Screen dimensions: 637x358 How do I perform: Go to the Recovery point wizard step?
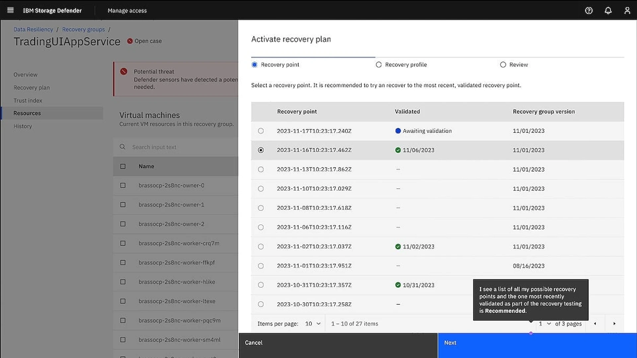275,65
